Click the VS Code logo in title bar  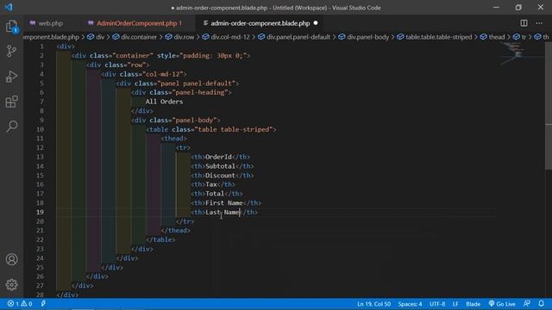(x=9, y=7)
